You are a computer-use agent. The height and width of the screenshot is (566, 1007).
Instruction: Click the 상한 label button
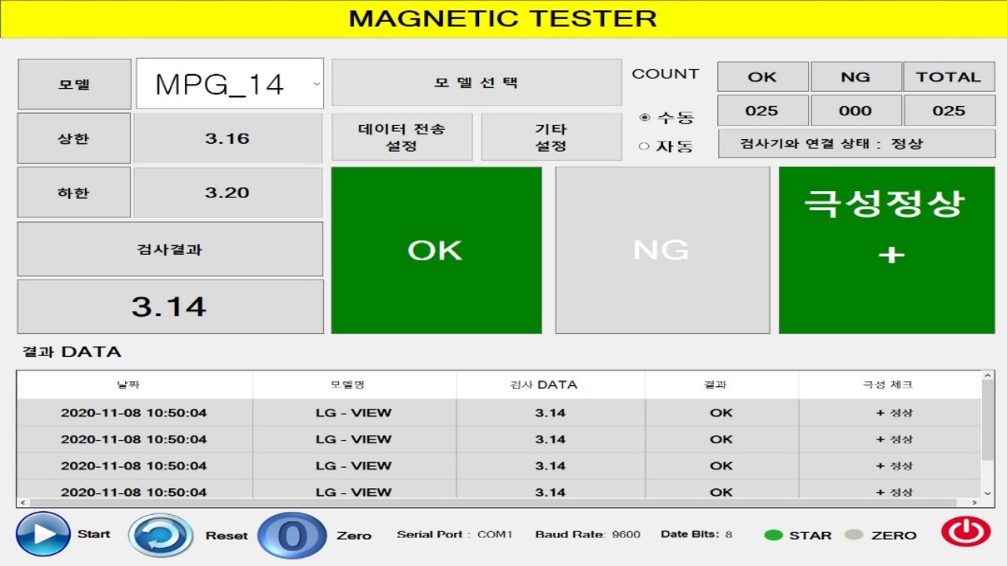[x=74, y=138]
